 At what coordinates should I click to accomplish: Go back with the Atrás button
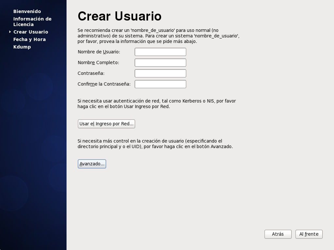278,234
